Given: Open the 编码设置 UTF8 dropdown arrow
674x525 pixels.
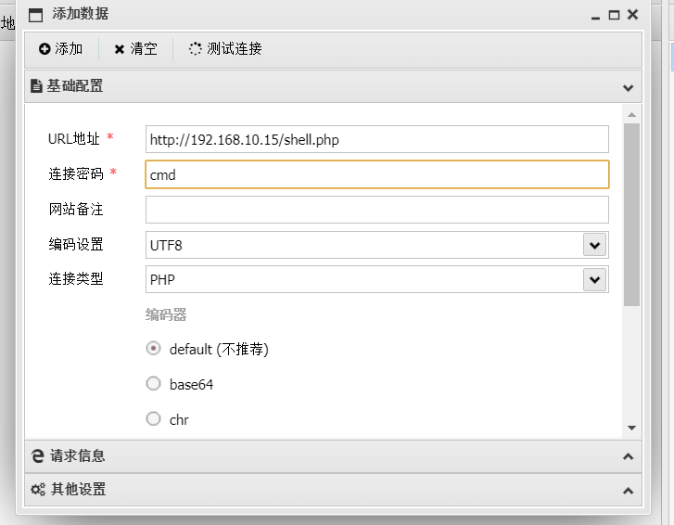Looking at the screenshot, I should (x=595, y=245).
